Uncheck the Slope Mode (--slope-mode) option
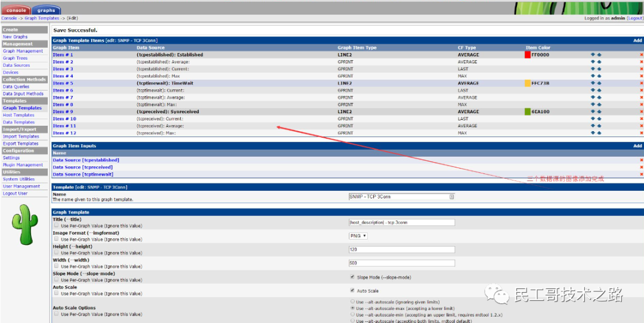Image resolution: width=644 pixels, height=323 pixels. point(352,277)
